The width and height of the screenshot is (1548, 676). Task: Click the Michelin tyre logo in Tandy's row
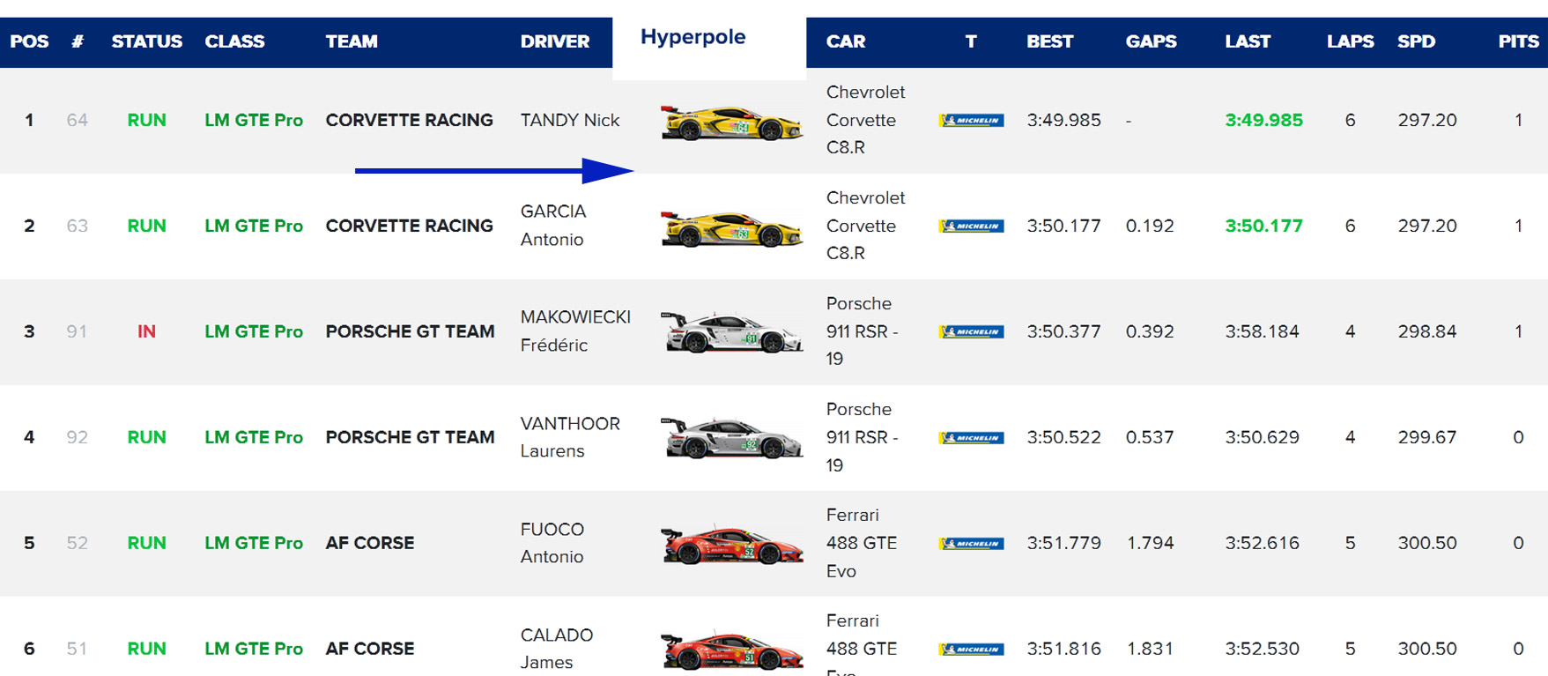tap(971, 120)
